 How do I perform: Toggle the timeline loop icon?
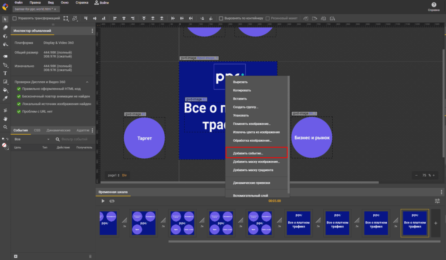[x=112, y=201]
